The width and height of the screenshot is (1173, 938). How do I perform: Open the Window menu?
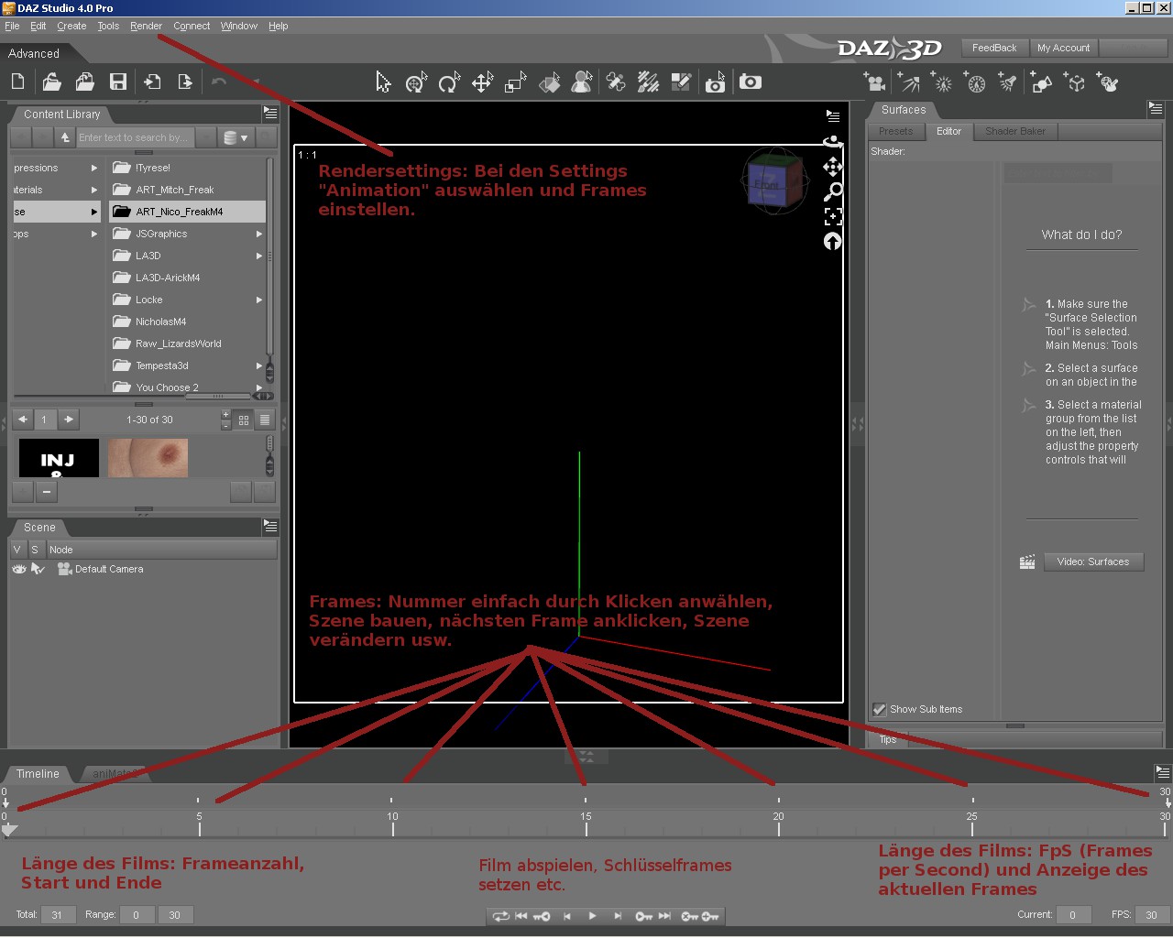[x=239, y=26]
